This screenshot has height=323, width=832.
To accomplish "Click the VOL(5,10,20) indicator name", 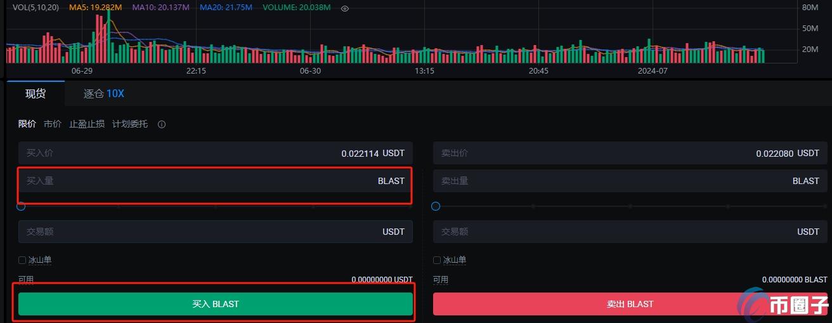I will coord(36,8).
